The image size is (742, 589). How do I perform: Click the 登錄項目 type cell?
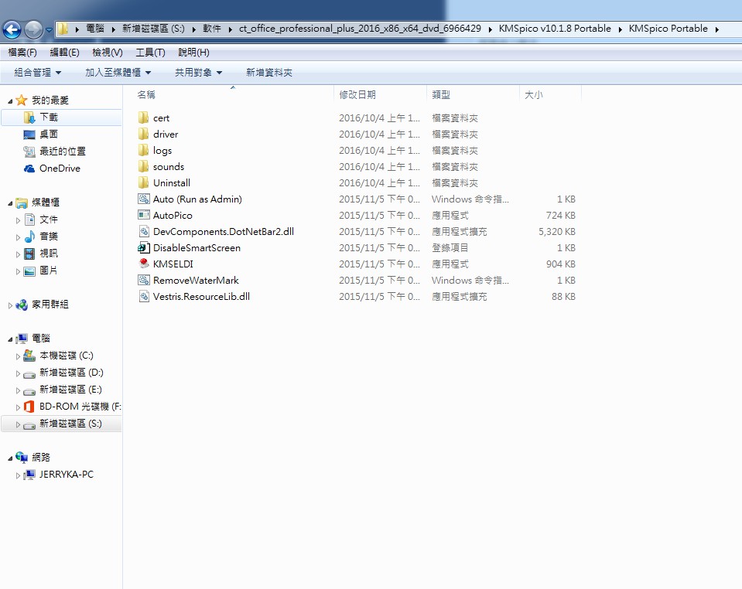coord(450,247)
